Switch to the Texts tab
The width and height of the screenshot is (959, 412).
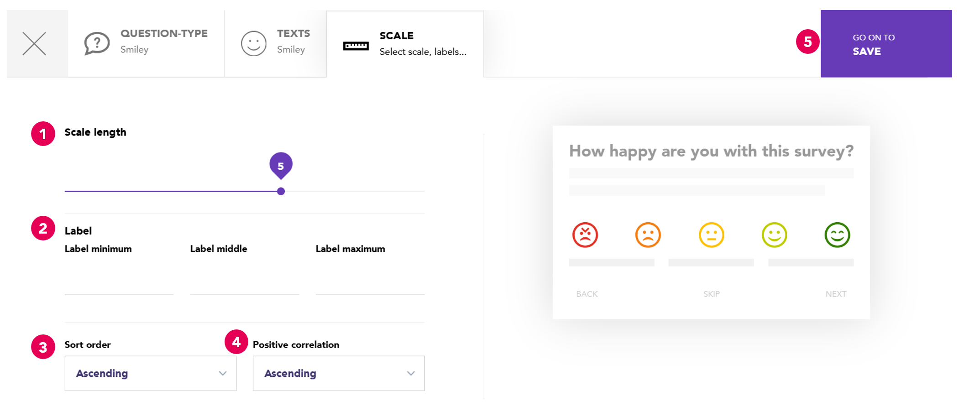276,44
